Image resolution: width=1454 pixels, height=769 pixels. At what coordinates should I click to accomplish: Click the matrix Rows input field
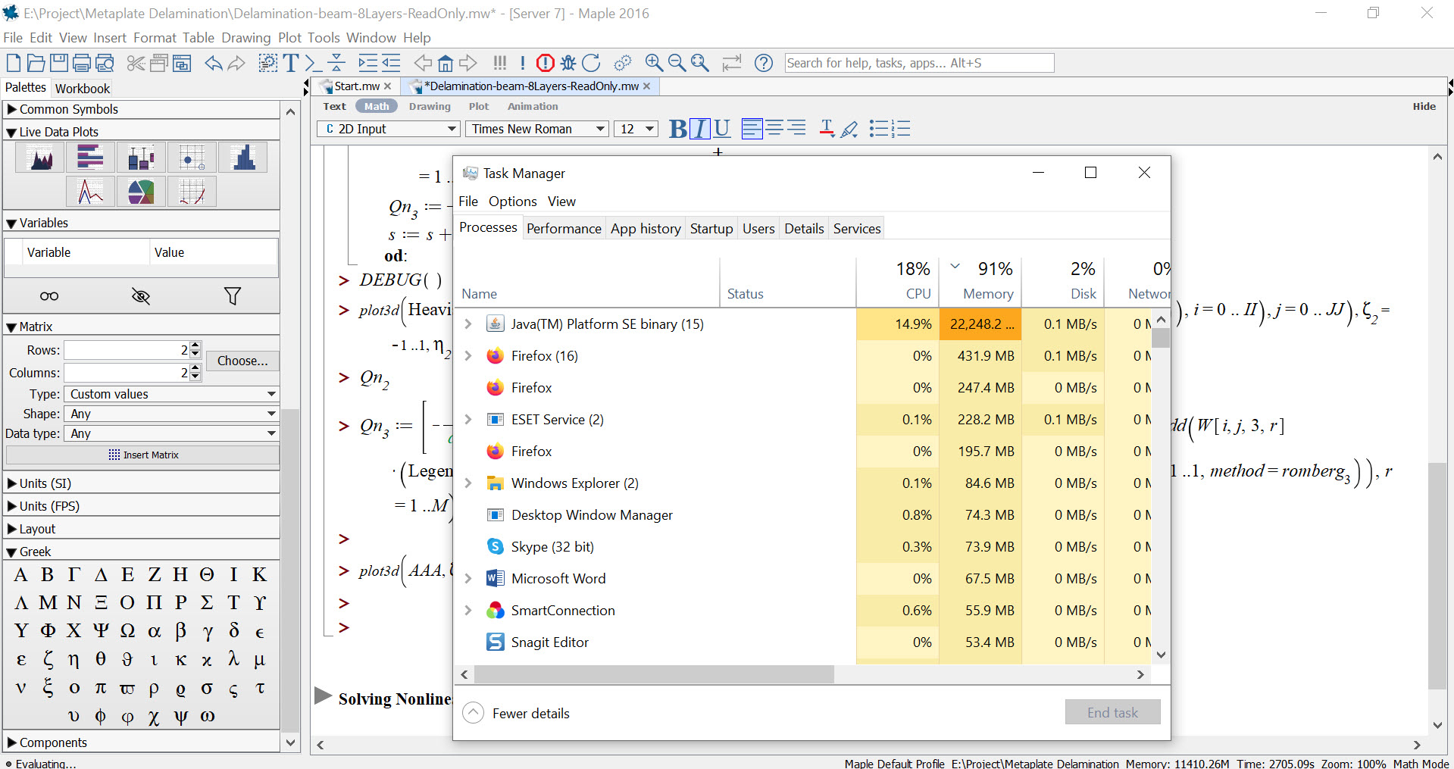coord(127,350)
